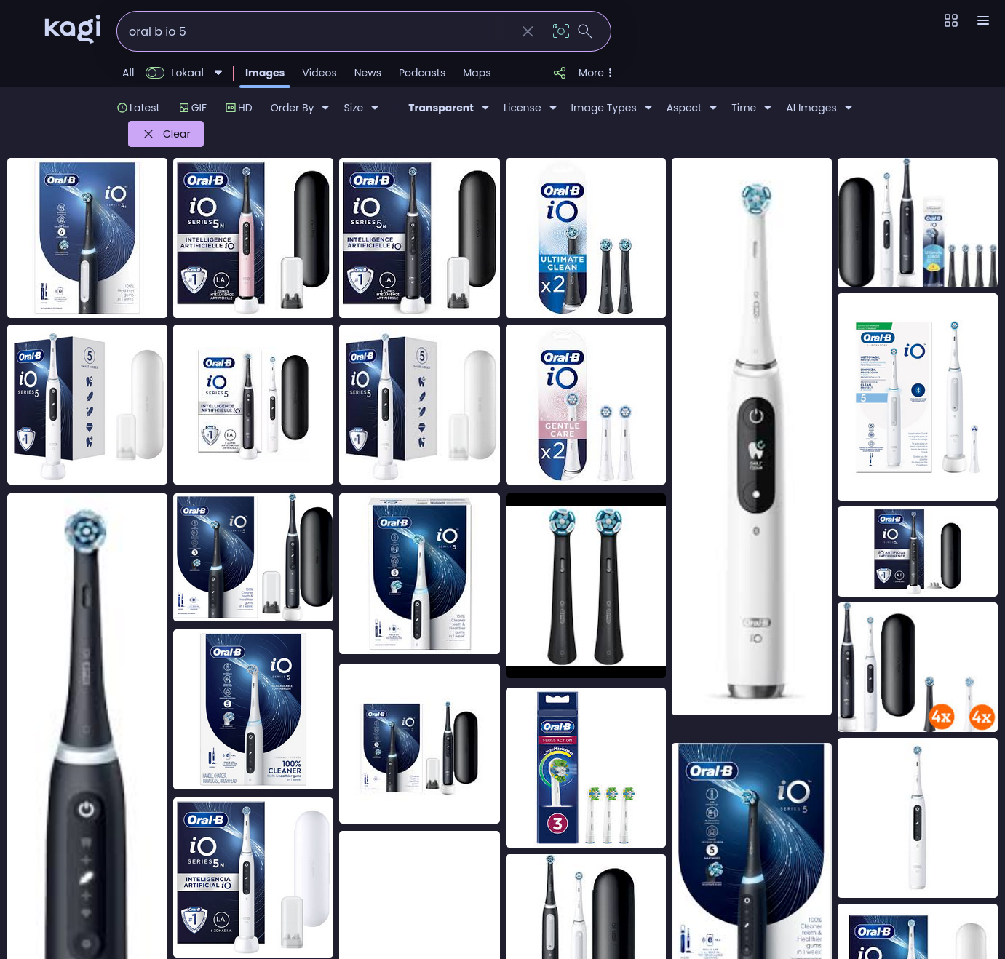Select the Transparent filter option
Screen dimensions: 1005x959
(441, 108)
